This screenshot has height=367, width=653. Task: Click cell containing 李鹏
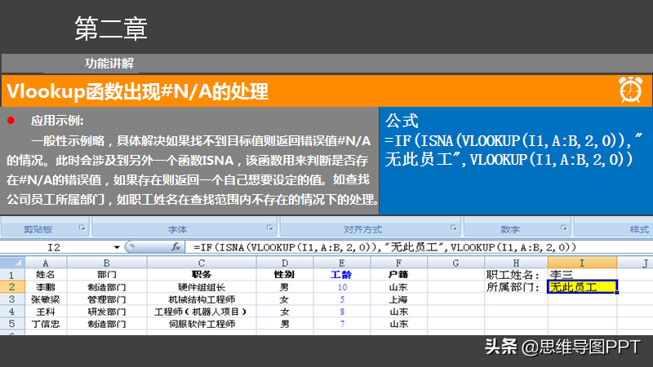click(46, 287)
